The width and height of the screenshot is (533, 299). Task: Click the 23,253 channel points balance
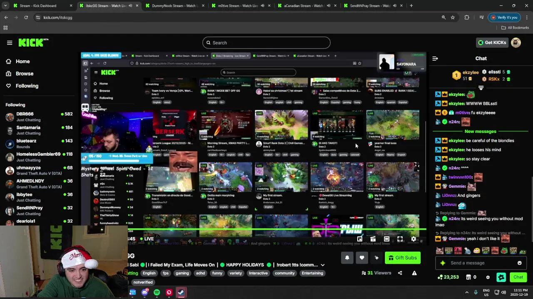tap(448, 277)
